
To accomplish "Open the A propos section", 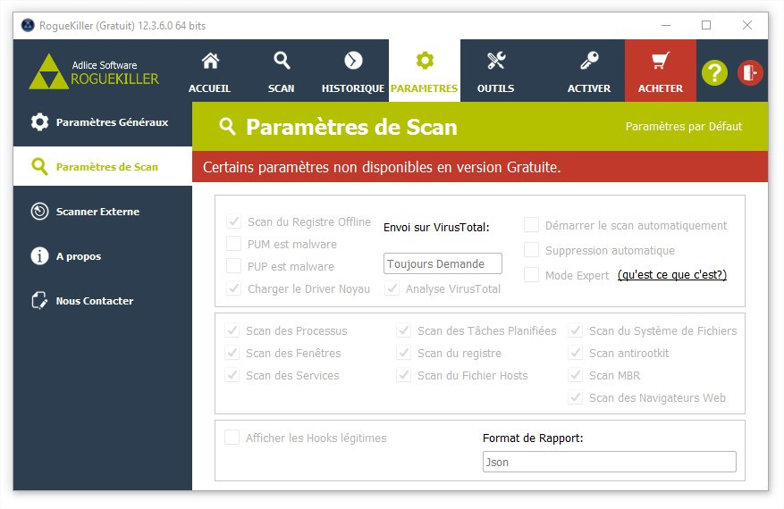I will (x=103, y=255).
